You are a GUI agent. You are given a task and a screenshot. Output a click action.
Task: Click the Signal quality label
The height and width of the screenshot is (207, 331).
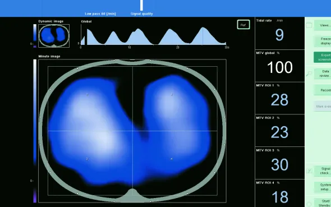tap(141, 13)
